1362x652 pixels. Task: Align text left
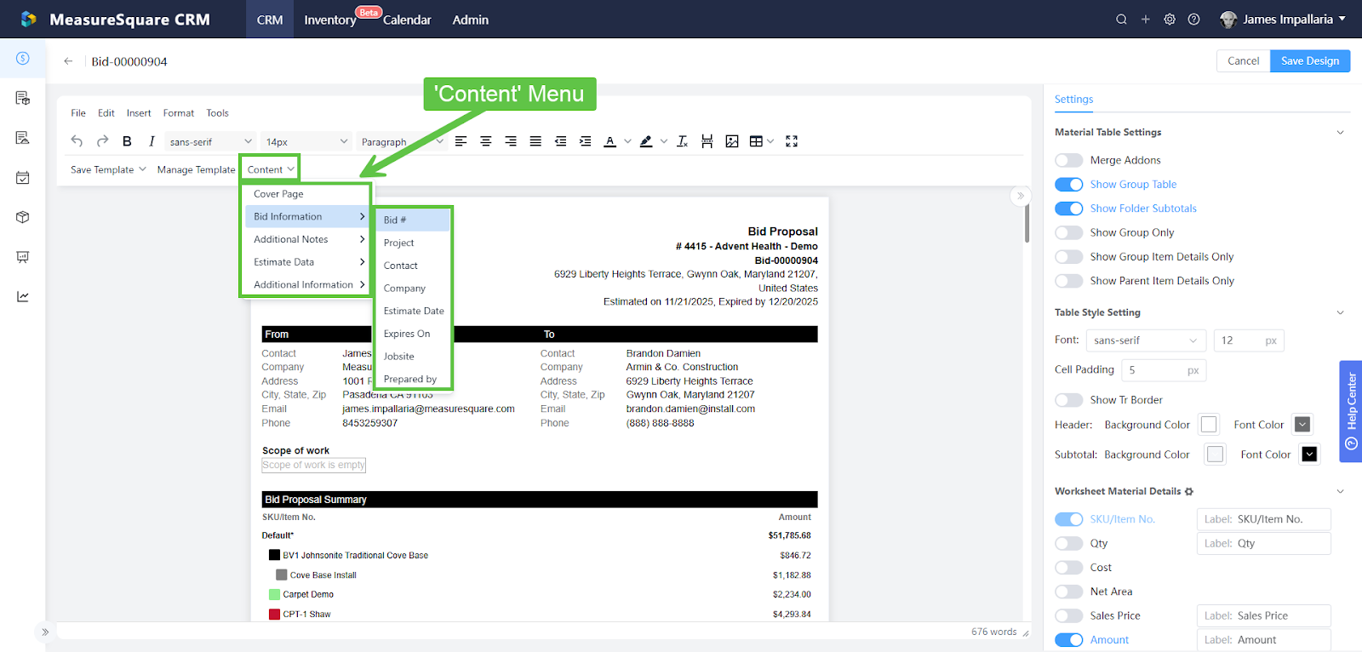pyautogui.click(x=461, y=141)
